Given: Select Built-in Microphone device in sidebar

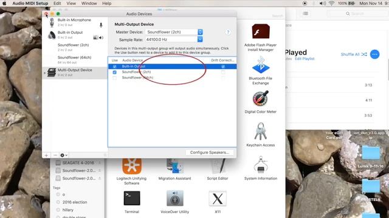Looking at the screenshot, I should tap(74, 22).
